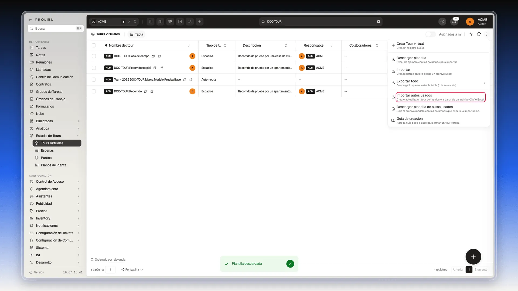Open the tasks checkmark icon in toolbar
518x291 pixels.
pos(180,22)
